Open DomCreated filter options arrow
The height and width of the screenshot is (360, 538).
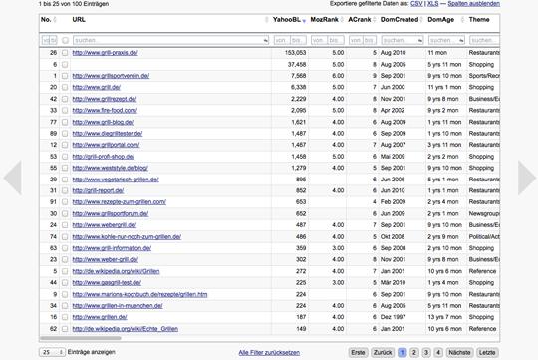click(420, 41)
